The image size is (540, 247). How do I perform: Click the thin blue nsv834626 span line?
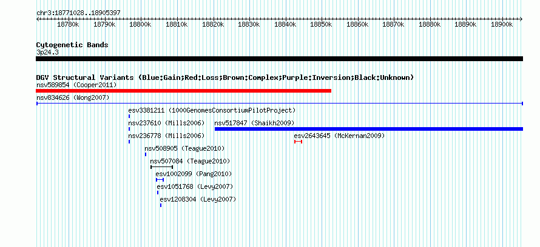click(x=279, y=104)
